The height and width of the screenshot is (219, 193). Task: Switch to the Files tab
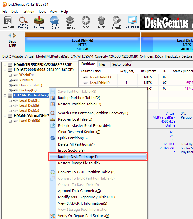point(102,64)
